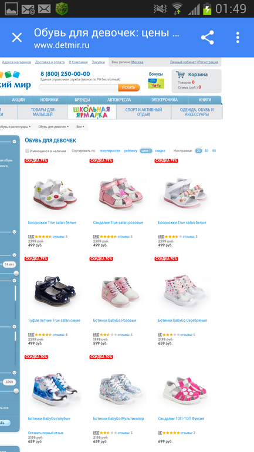This screenshot has width=254, height=452.
Task: Select the Электроника menu tab
Action: 164,100
